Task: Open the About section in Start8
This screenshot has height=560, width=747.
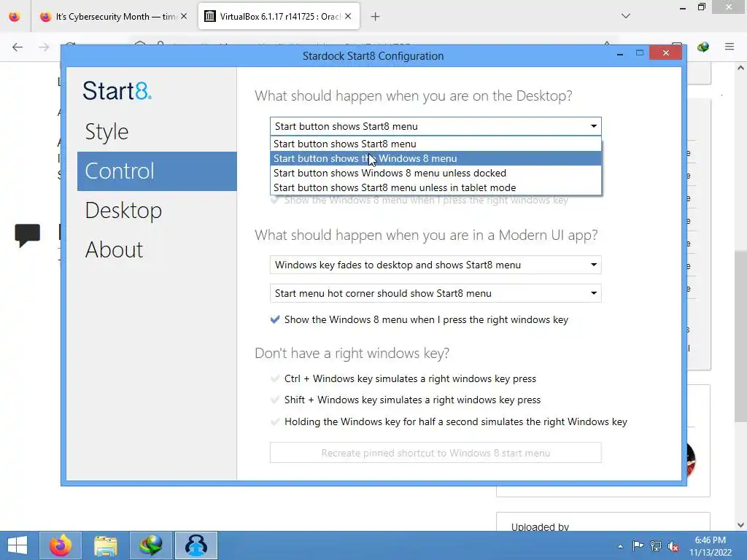Action: [114, 249]
